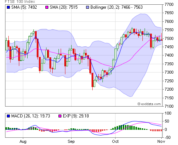Click the lowest red candlestick near 7200
The height and width of the screenshot is (145, 178).
click(92, 80)
